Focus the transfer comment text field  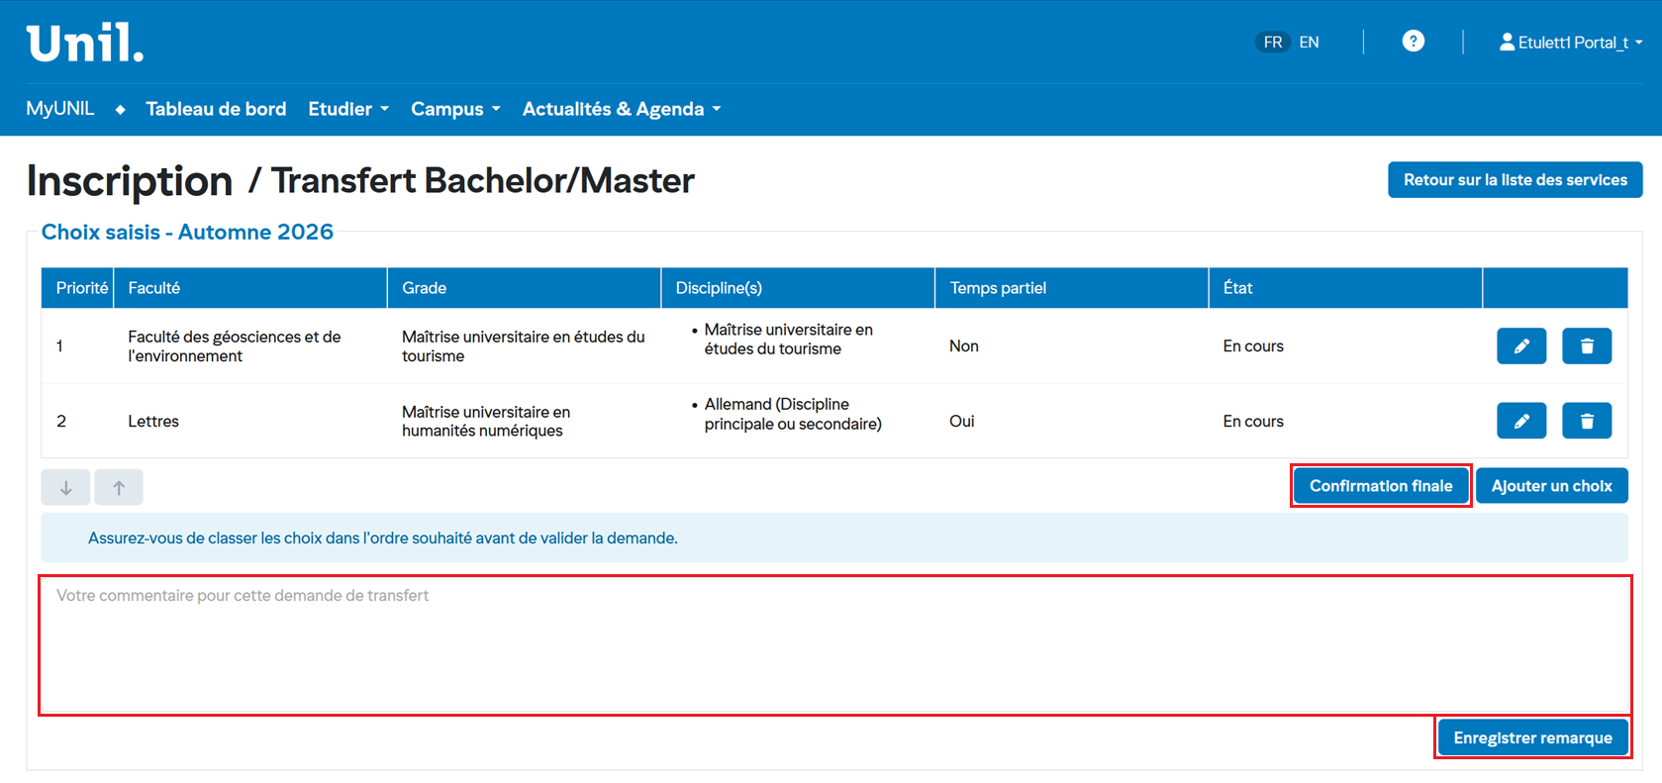834,644
